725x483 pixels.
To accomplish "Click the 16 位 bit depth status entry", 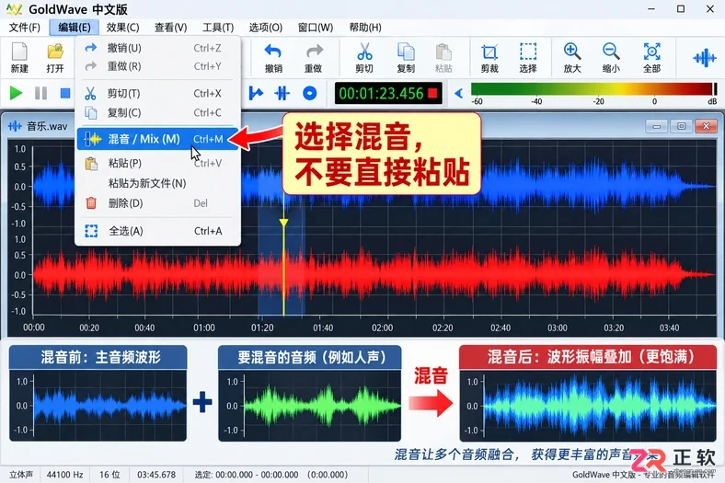I will coord(110,475).
